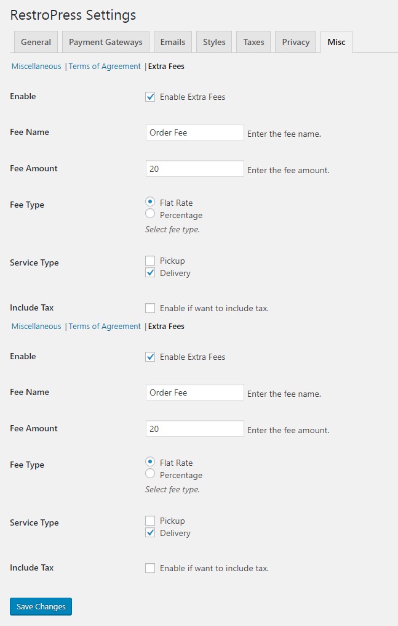
Task: Open the Privacy tab
Action: (296, 42)
